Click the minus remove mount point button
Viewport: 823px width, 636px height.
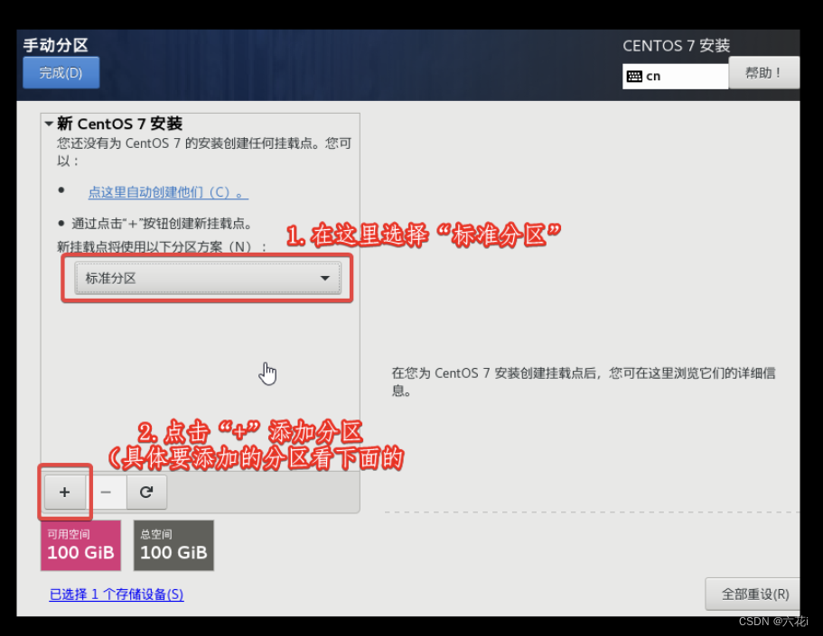[106, 492]
